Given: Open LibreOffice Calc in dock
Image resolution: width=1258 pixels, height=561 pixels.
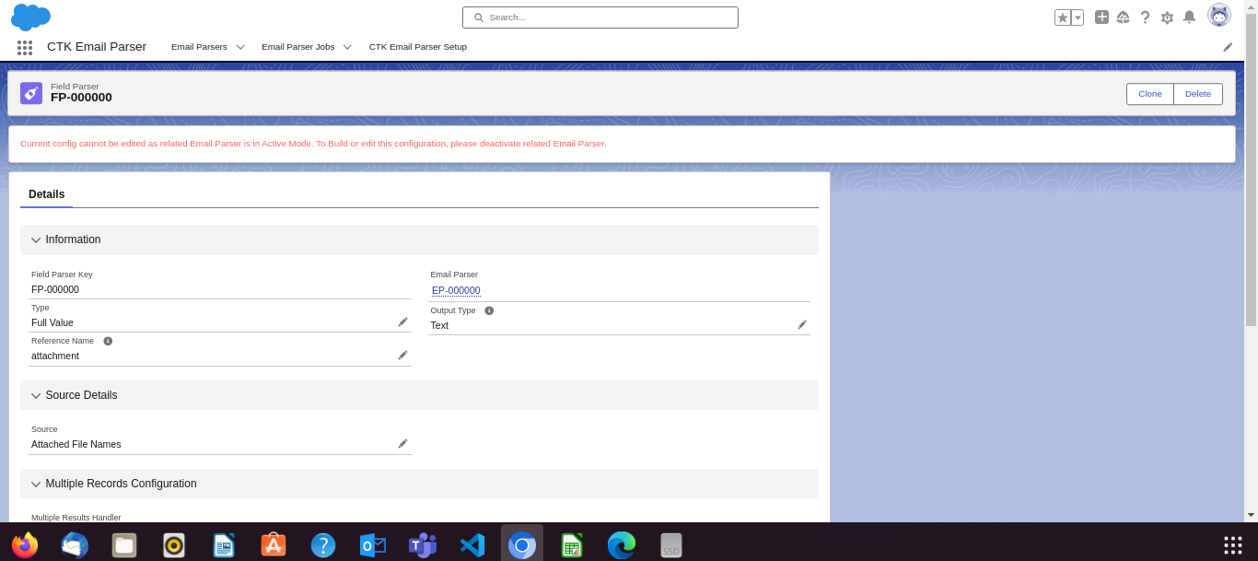Looking at the screenshot, I should point(572,545).
